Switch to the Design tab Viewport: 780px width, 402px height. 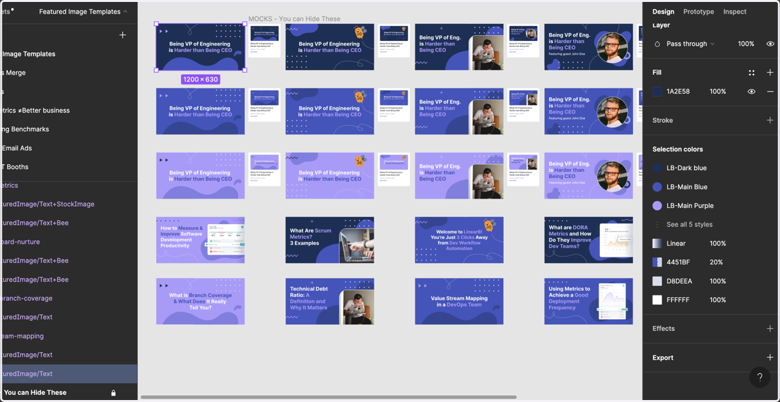click(x=663, y=12)
